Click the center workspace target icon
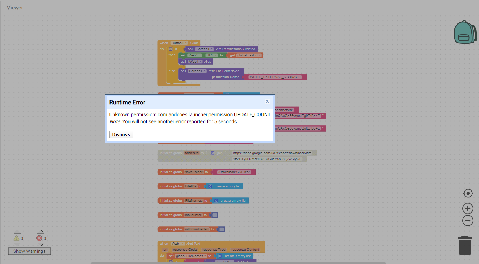 coord(468,193)
